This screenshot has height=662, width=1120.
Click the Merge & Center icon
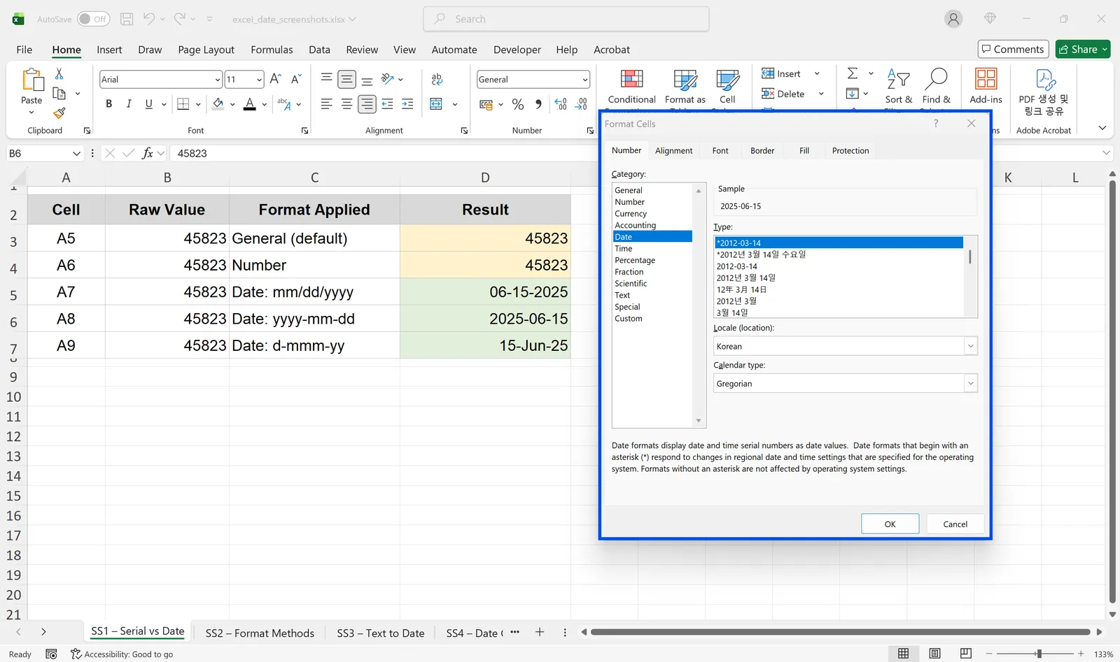[x=436, y=104]
